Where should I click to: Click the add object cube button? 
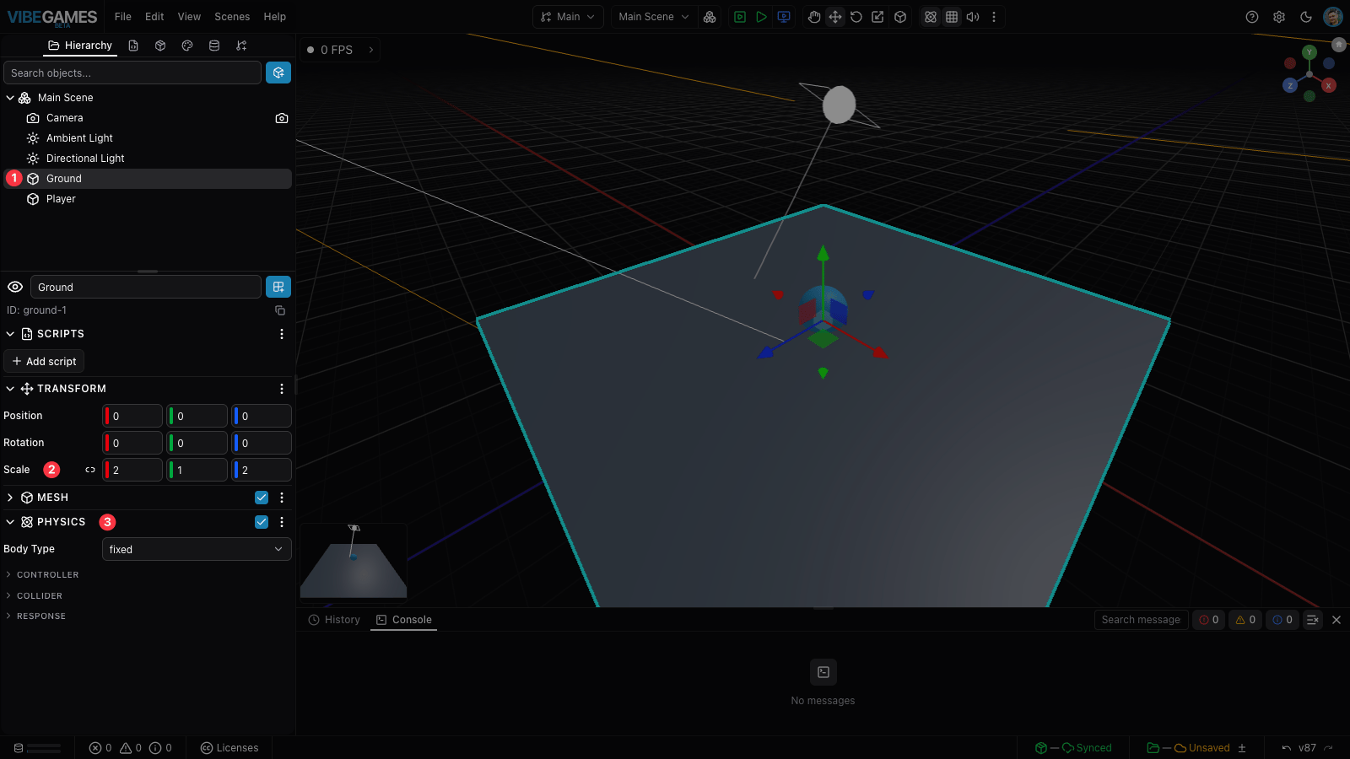tap(278, 73)
